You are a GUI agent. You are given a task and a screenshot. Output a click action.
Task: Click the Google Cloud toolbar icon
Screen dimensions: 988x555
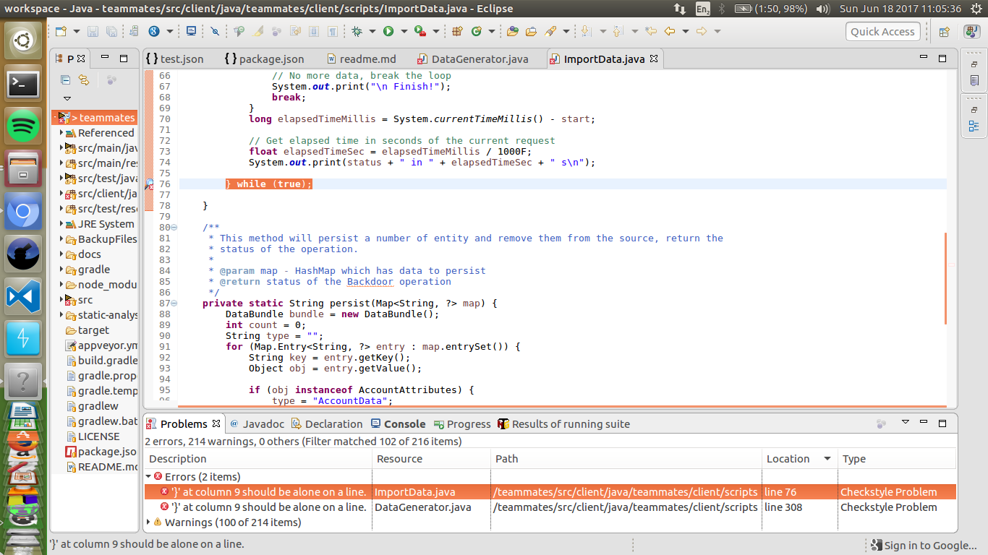[x=154, y=32]
